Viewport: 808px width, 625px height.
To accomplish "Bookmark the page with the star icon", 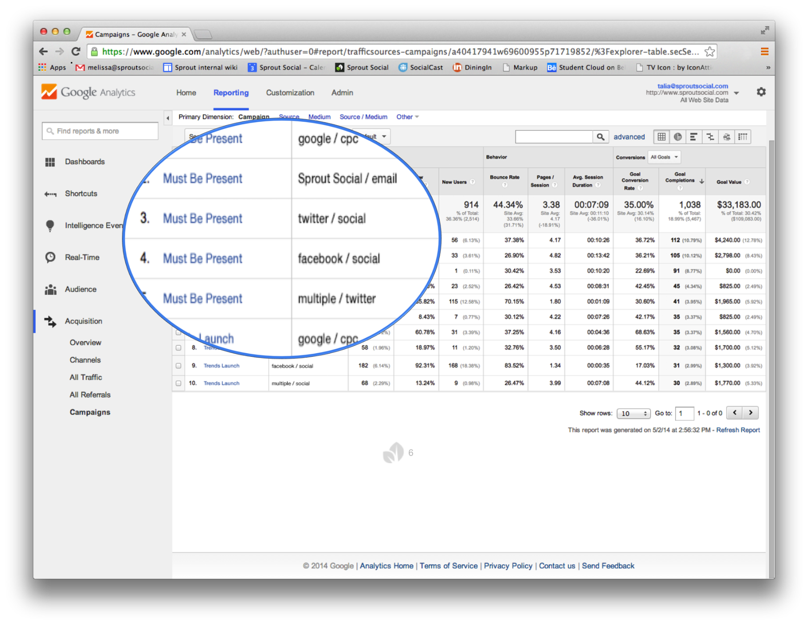I will coord(709,51).
